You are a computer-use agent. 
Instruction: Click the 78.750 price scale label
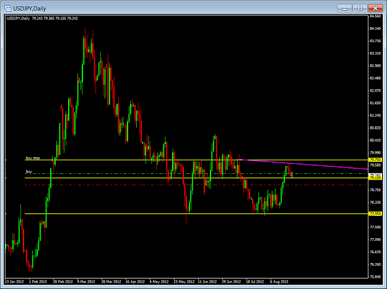coord(375,190)
